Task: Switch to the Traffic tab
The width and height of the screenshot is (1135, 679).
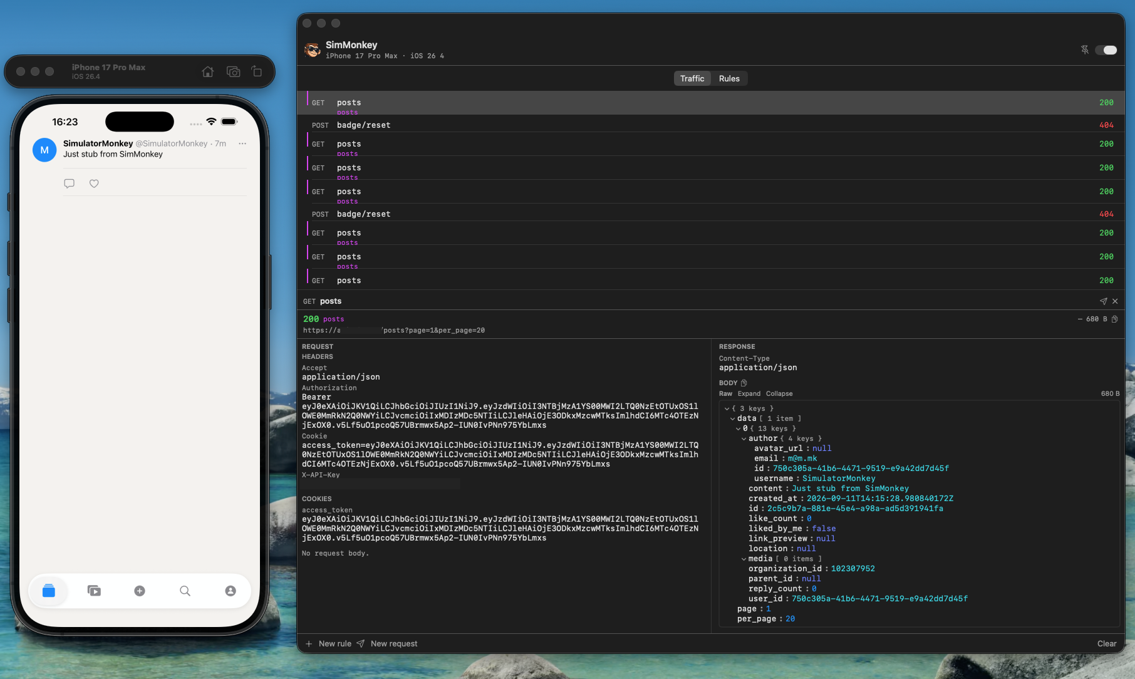Action: tap(692, 78)
